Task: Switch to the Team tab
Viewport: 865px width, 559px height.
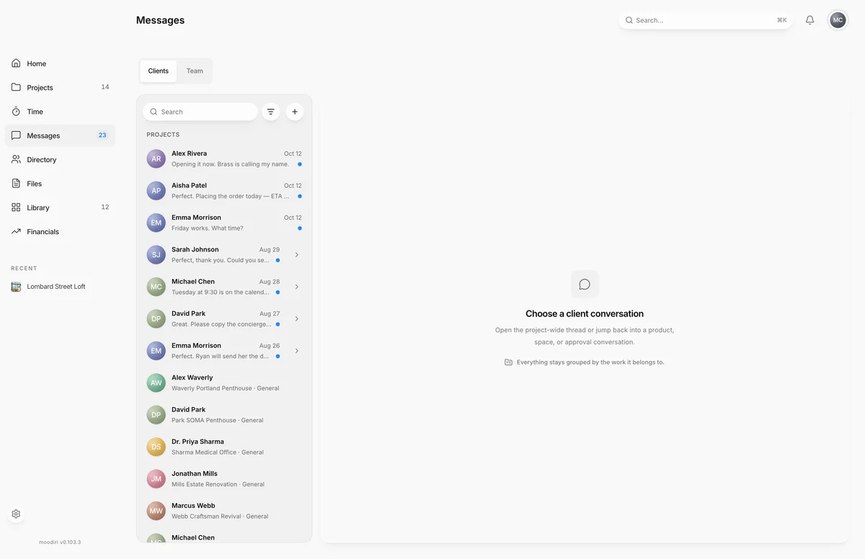Action: point(195,71)
